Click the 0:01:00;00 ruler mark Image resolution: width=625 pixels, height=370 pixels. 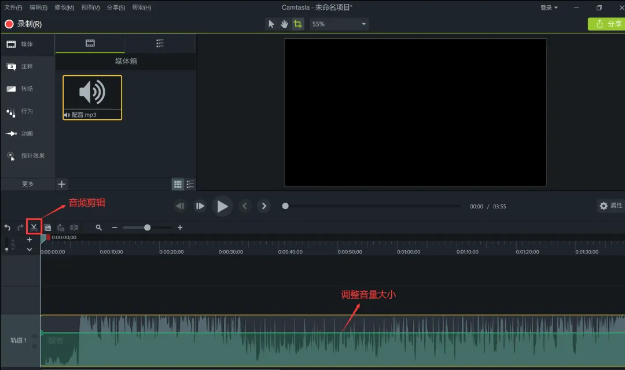pyautogui.click(x=409, y=251)
